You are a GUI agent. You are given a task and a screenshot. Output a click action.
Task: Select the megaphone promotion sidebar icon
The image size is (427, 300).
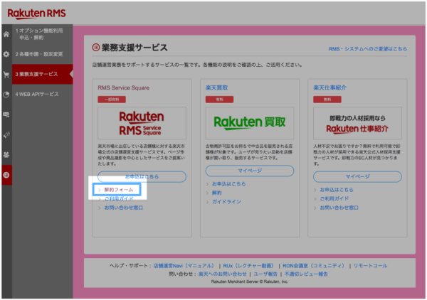[x=6, y=134]
